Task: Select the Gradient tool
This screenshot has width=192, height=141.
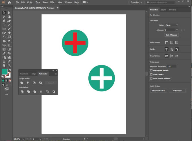Action: pos(9,49)
